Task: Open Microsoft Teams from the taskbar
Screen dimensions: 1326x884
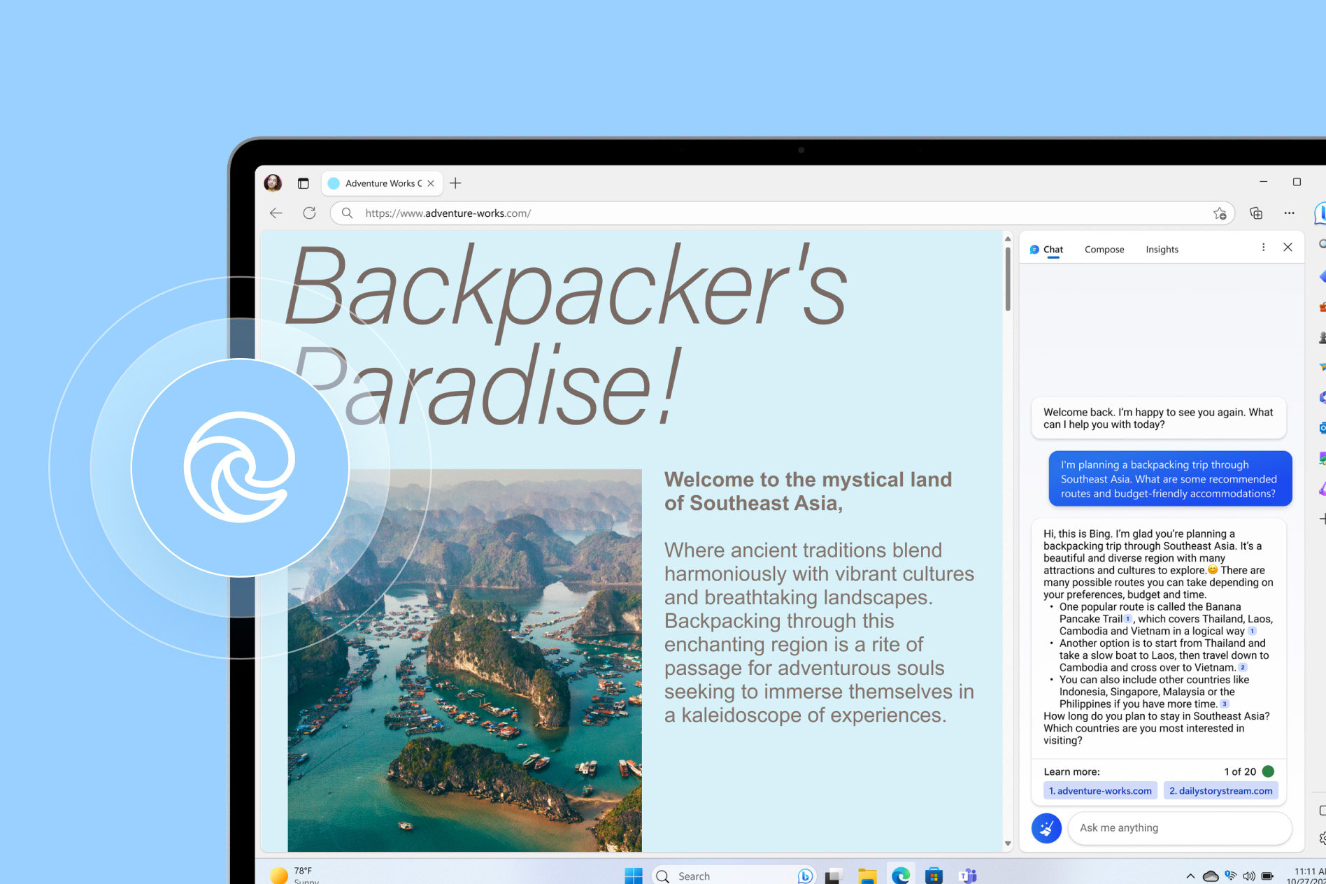Action: 969,875
